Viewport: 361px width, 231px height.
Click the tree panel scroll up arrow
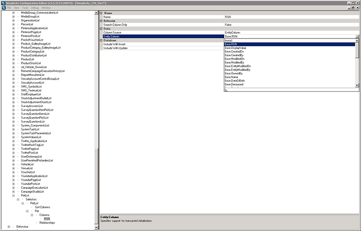(96, 13)
